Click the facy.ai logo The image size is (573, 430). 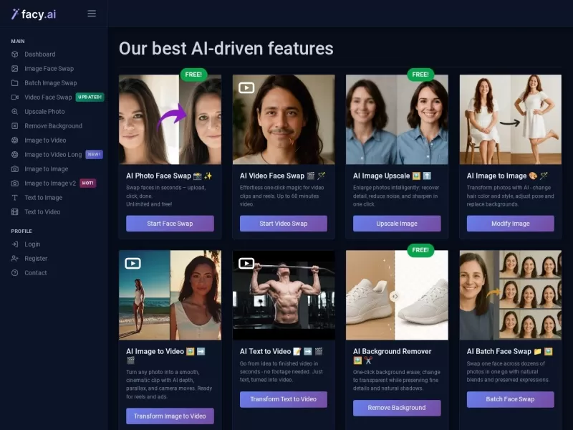click(34, 14)
